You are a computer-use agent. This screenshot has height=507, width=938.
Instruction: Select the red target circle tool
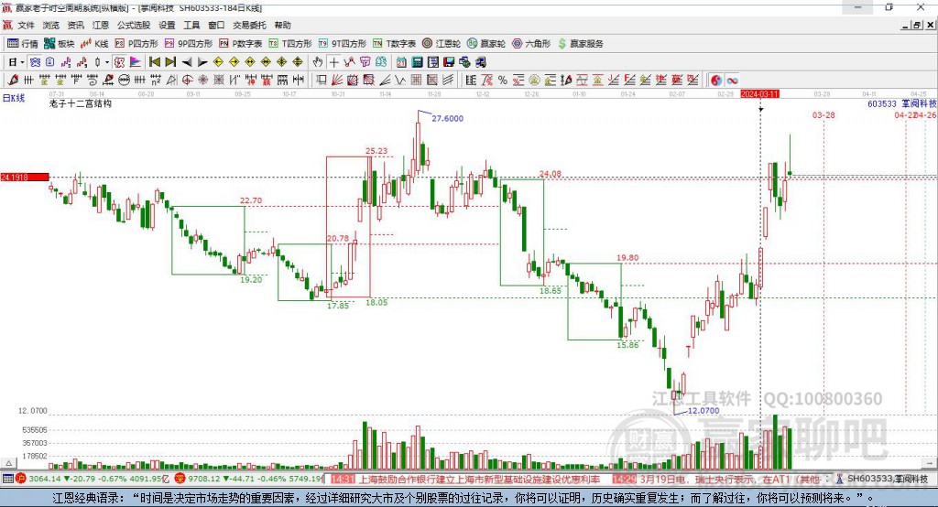coord(187,81)
